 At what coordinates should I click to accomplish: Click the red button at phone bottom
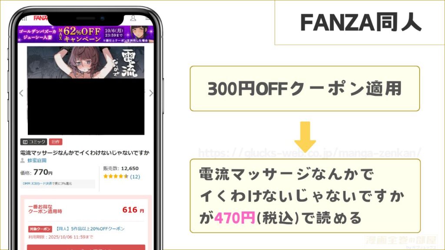[86, 247]
